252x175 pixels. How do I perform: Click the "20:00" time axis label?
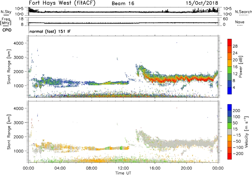pyautogui.click(x=186, y=168)
